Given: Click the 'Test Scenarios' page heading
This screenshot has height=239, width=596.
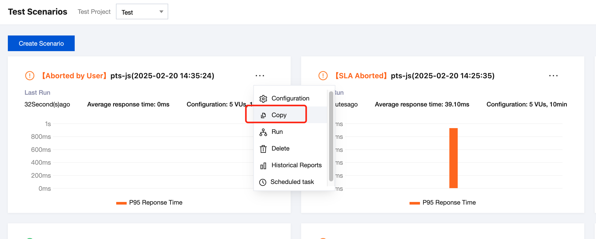Looking at the screenshot, I should click(x=38, y=12).
